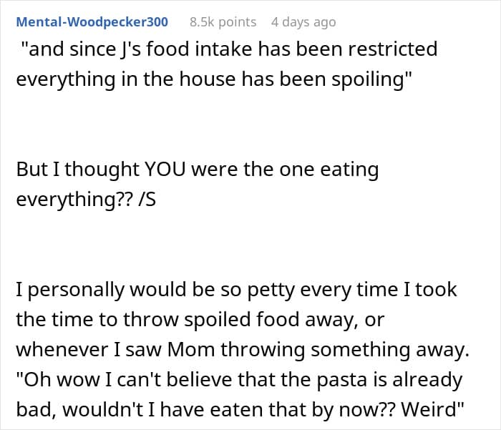501x430 pixels.
Task: Click the line starting "I personally would be so petty"
Action: coord(236,290)
